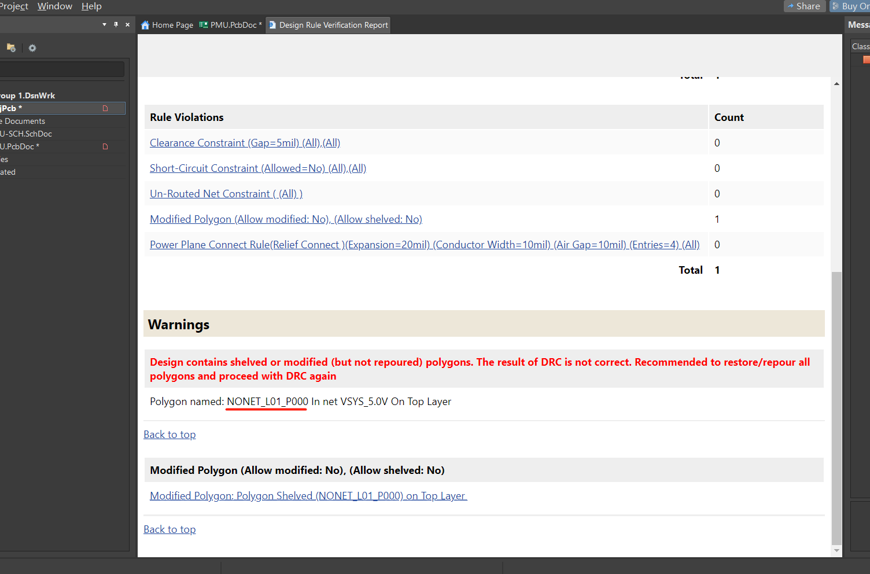Click the report document tab icon
The image size is (870, 574).
(x=273, y=25)
